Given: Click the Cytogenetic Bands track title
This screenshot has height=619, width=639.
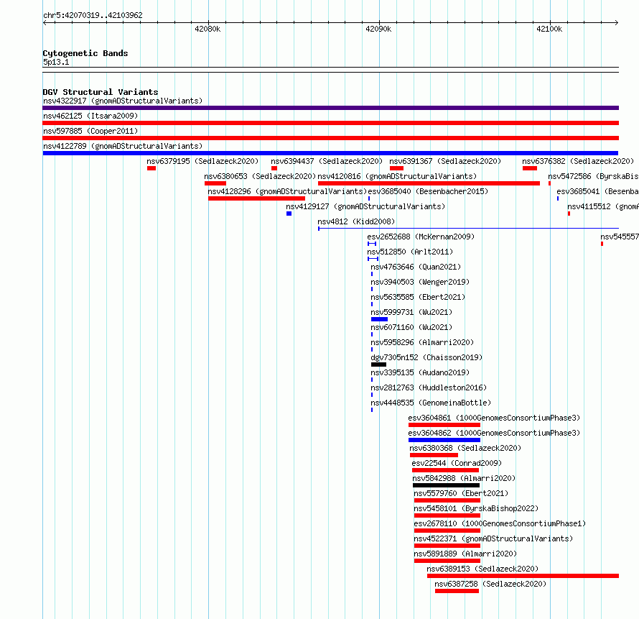Looking at the screenshot, I should pos(85,53).
